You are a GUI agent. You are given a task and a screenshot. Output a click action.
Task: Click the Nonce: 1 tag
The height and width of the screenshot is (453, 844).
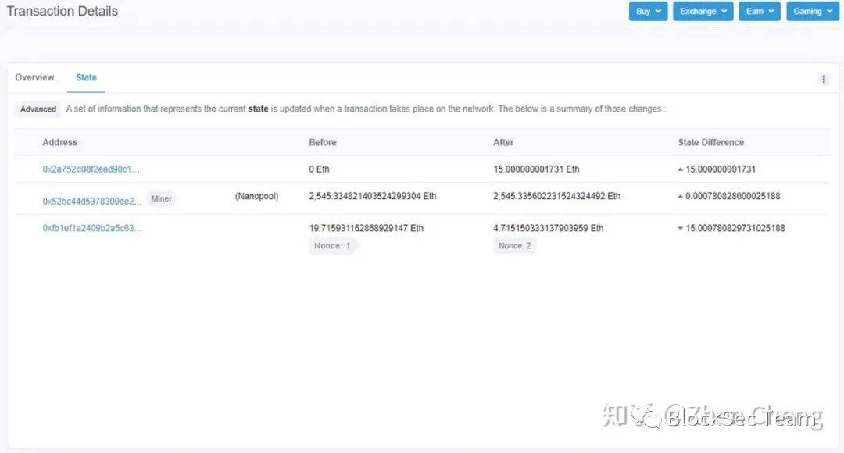coord(332,246)
